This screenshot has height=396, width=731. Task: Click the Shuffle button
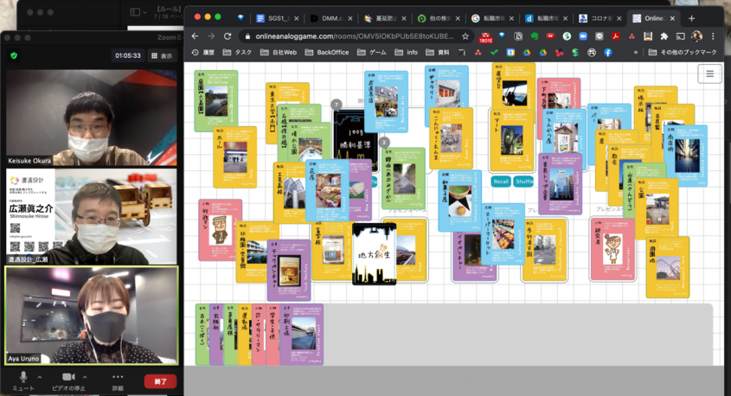point(524,182)
